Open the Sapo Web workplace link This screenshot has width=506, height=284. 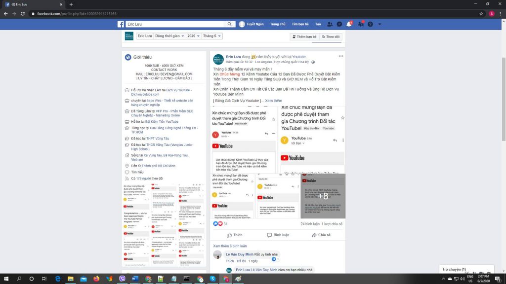coord(162,103)
